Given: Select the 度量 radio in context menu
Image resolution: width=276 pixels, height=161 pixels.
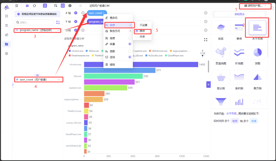Looking at the screenshot, I should click(130, 44).
